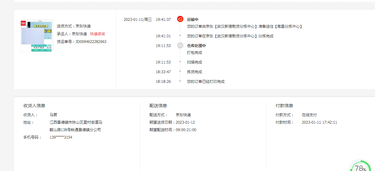
Task: Click the address line 鞍山路138号铁通景德镇分公司
Action: (x=75, y=130)
